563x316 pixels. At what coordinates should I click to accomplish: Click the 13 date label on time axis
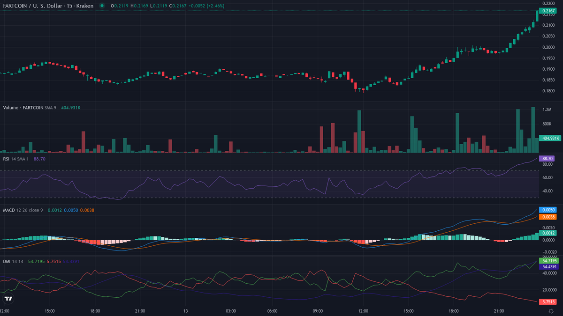click(185, 311)
